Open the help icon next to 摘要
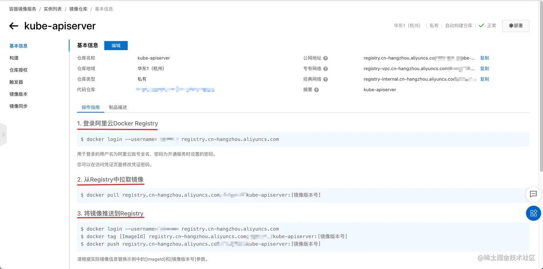 [316, 90]
